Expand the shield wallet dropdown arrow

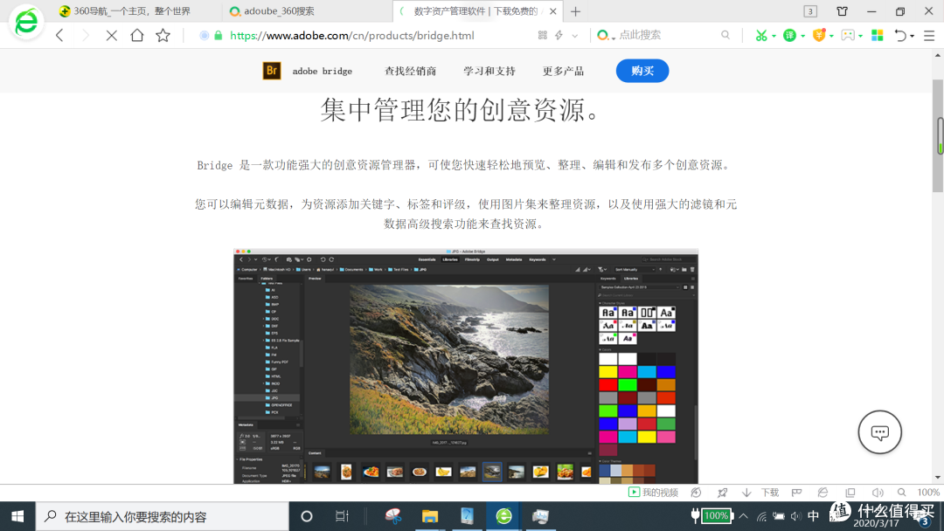click(831, 36)
